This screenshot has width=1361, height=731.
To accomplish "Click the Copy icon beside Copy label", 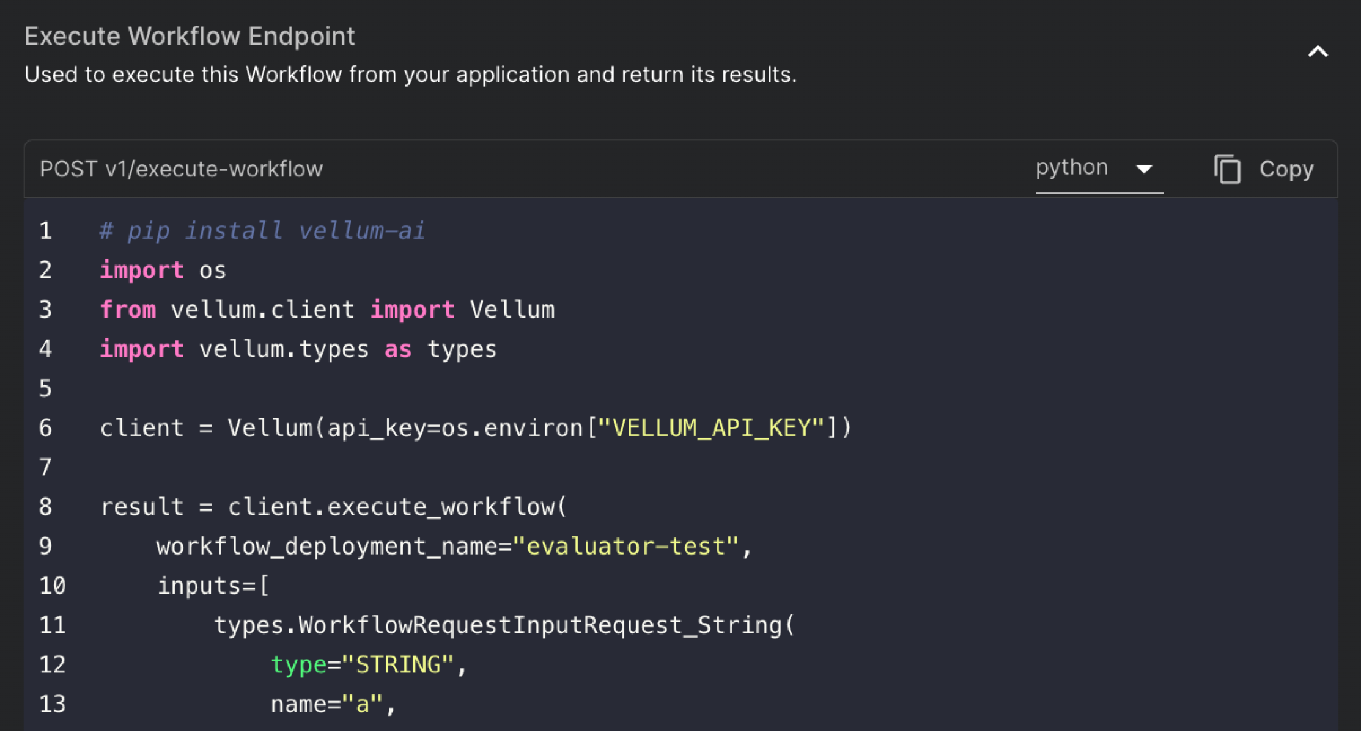I will (1228, 169).
